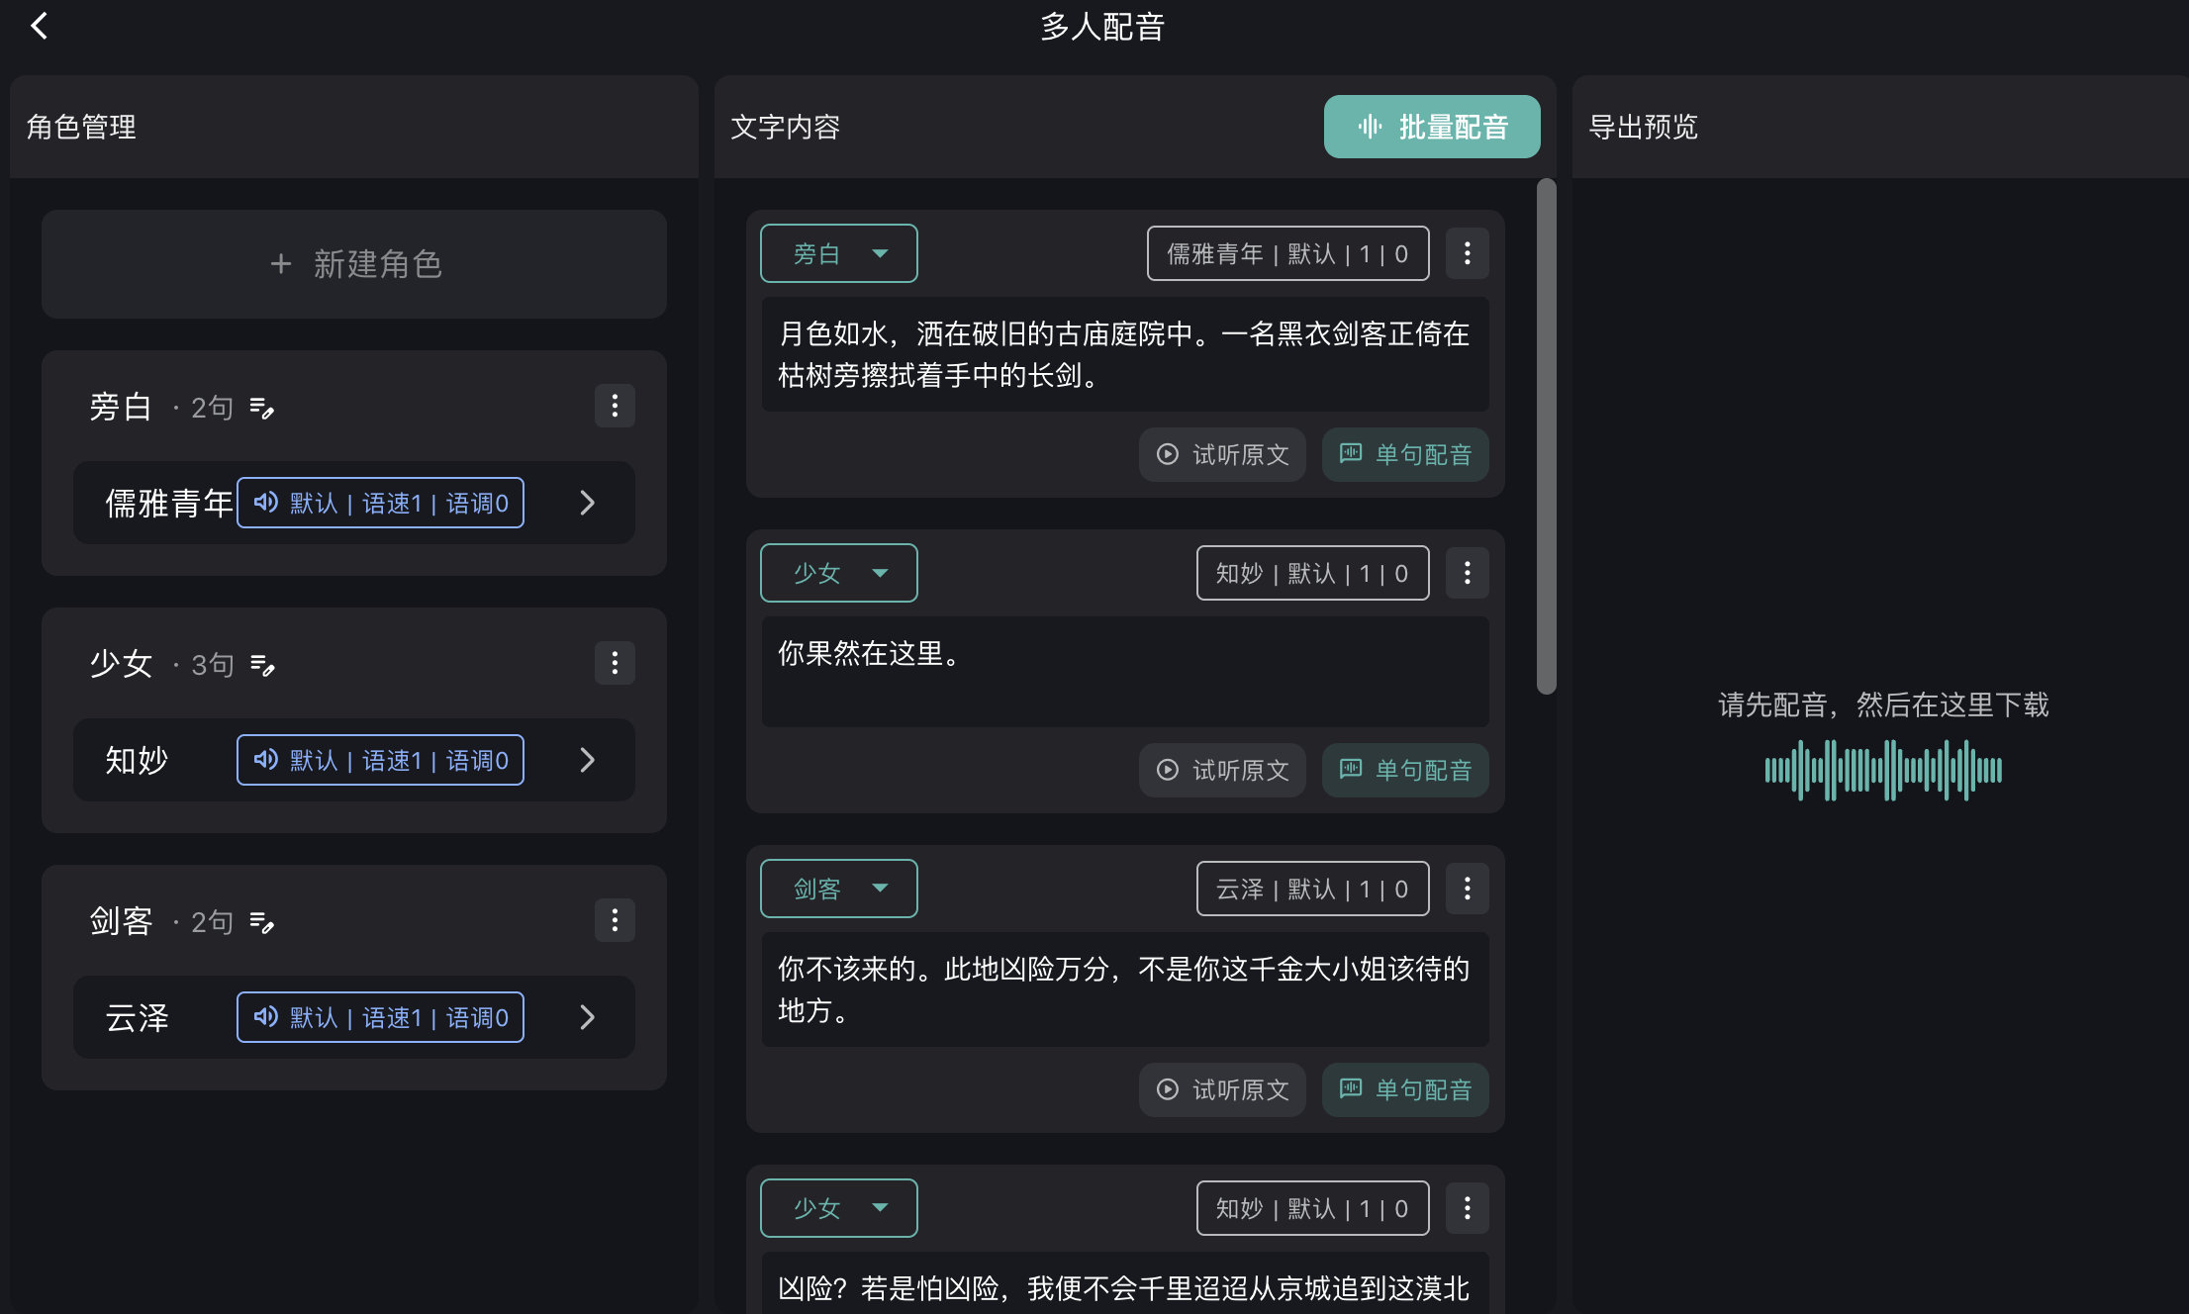Click the back arrow icon
Screen dimensions: 2189x1314
tap(40, 26)
